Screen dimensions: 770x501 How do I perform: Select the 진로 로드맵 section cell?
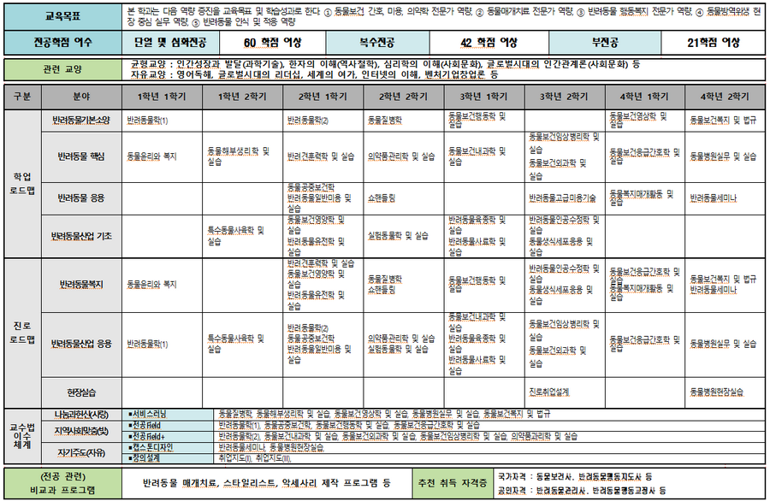(x=21, y=334)
